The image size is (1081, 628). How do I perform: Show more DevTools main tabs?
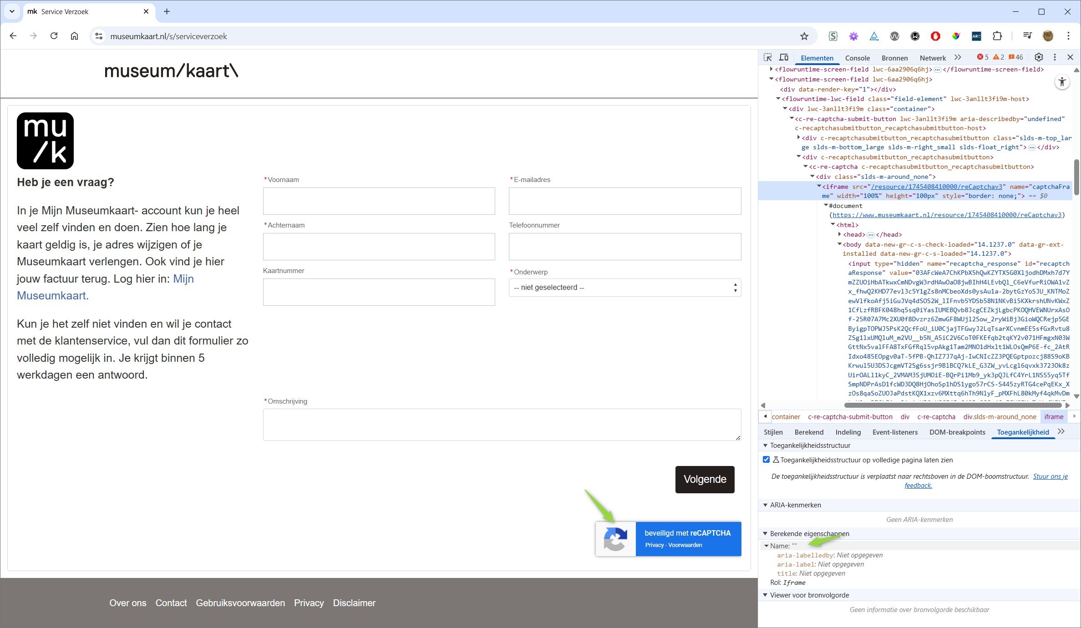tap(958, 57)
